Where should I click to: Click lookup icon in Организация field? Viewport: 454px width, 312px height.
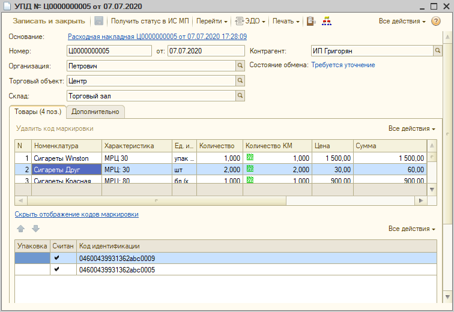(x=240, y=65)
